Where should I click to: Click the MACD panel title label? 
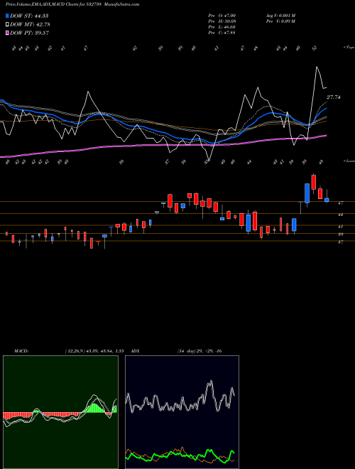pyautogui.click(x=21, y=351)
